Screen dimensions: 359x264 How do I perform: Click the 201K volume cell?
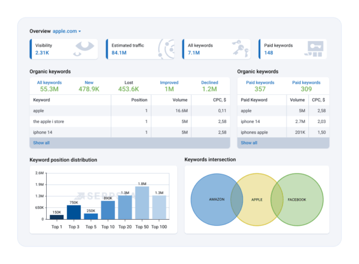coord(300,133)
